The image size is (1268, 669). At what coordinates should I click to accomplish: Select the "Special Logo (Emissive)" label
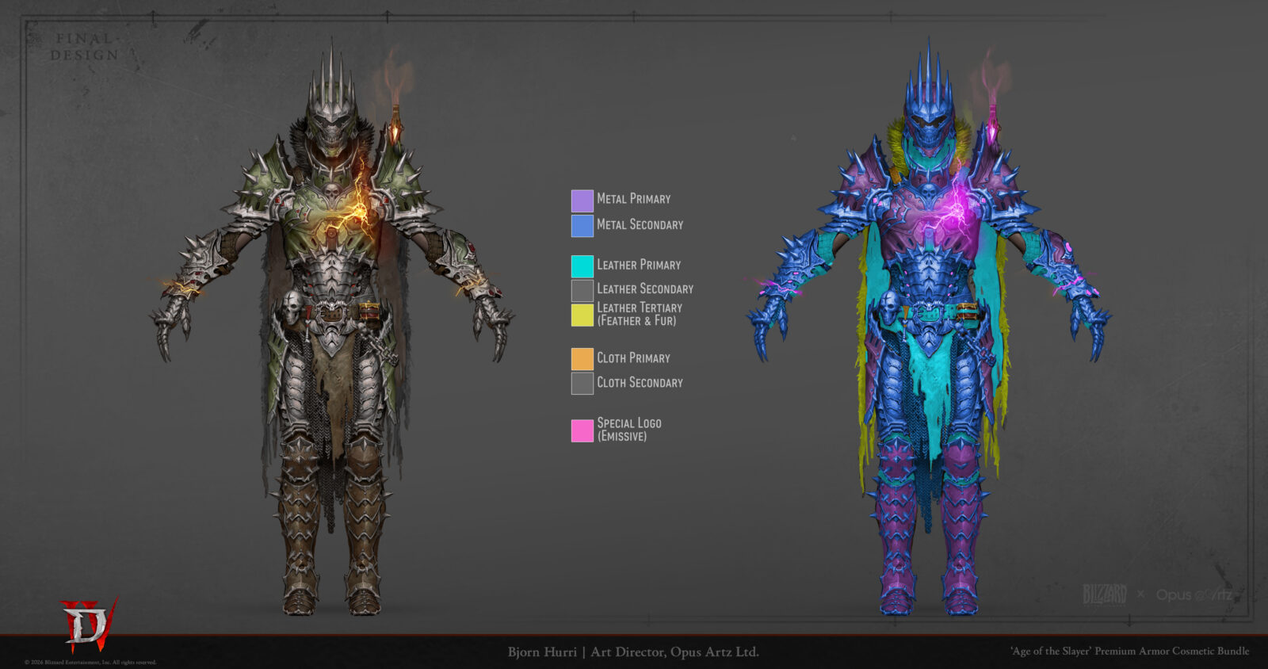[x=629, y=430]
